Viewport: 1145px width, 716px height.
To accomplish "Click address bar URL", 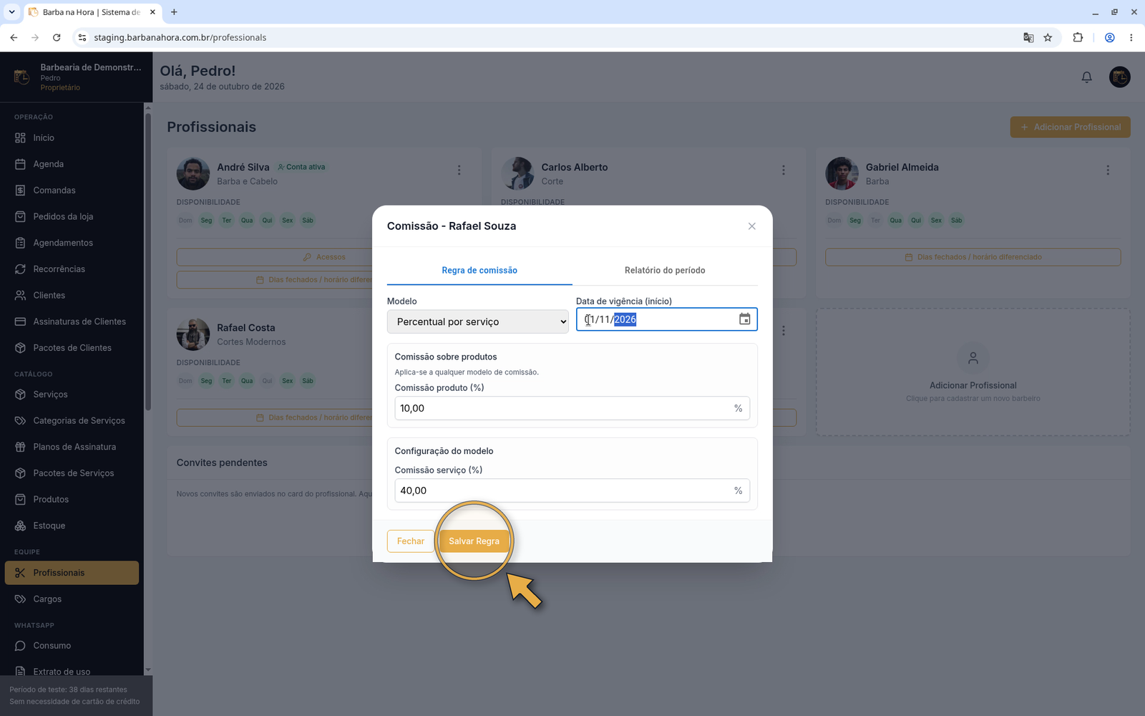I will tap(180, 37).
